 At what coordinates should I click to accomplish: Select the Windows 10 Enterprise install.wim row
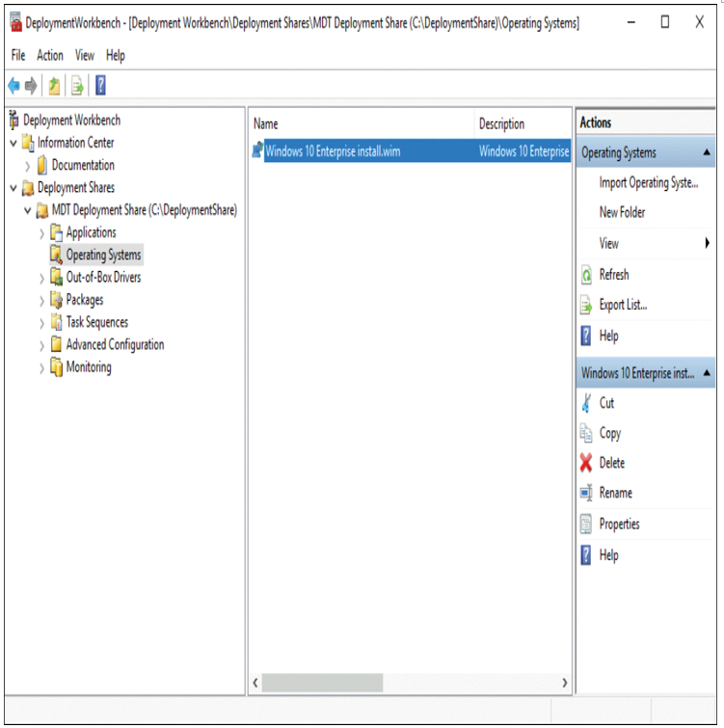click(x=411, y=150)
